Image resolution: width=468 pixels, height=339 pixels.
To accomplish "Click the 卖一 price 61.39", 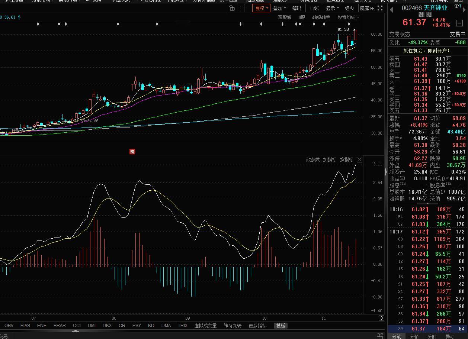I will [x=420, y=81].
